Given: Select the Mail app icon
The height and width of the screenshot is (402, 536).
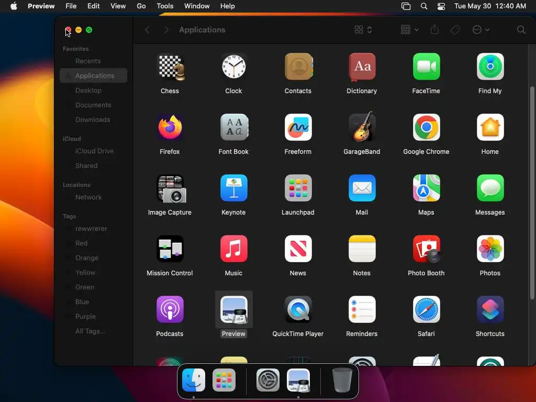Looking at the screenshot, I should pos(362,188).
